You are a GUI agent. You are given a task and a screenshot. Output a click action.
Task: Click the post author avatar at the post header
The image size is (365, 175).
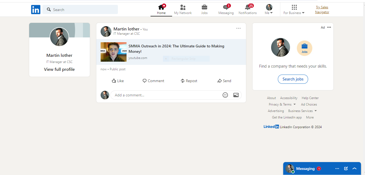(106, 31)
